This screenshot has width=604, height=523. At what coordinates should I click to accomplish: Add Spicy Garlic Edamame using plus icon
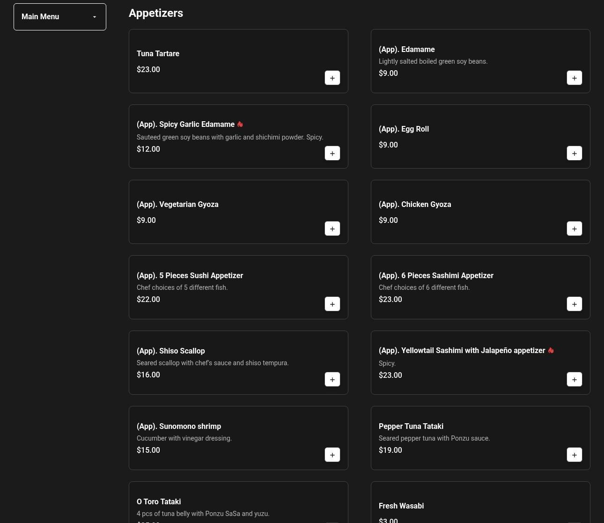pyautogui.click(x=332, y=154)
